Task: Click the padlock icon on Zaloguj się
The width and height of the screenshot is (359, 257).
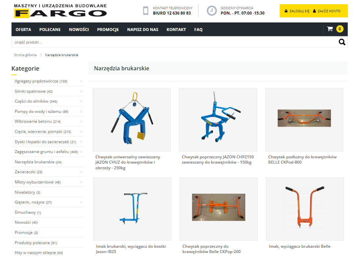Action: [286, 11]
